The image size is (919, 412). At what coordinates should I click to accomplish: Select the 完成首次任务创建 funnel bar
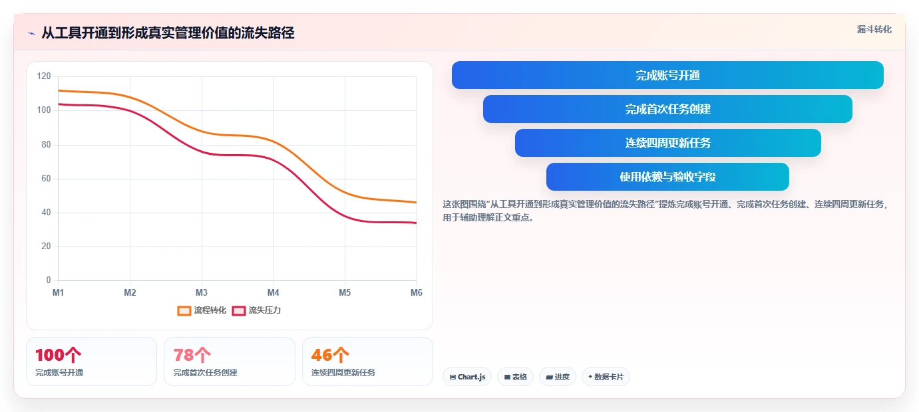point(667,109)
